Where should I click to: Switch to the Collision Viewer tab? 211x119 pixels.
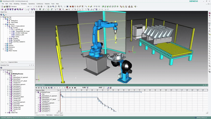(59, 115)
